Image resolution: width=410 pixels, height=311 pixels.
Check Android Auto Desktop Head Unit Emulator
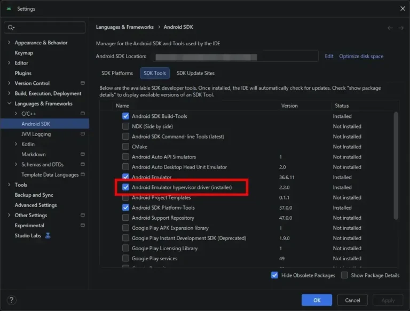[125, 167]
